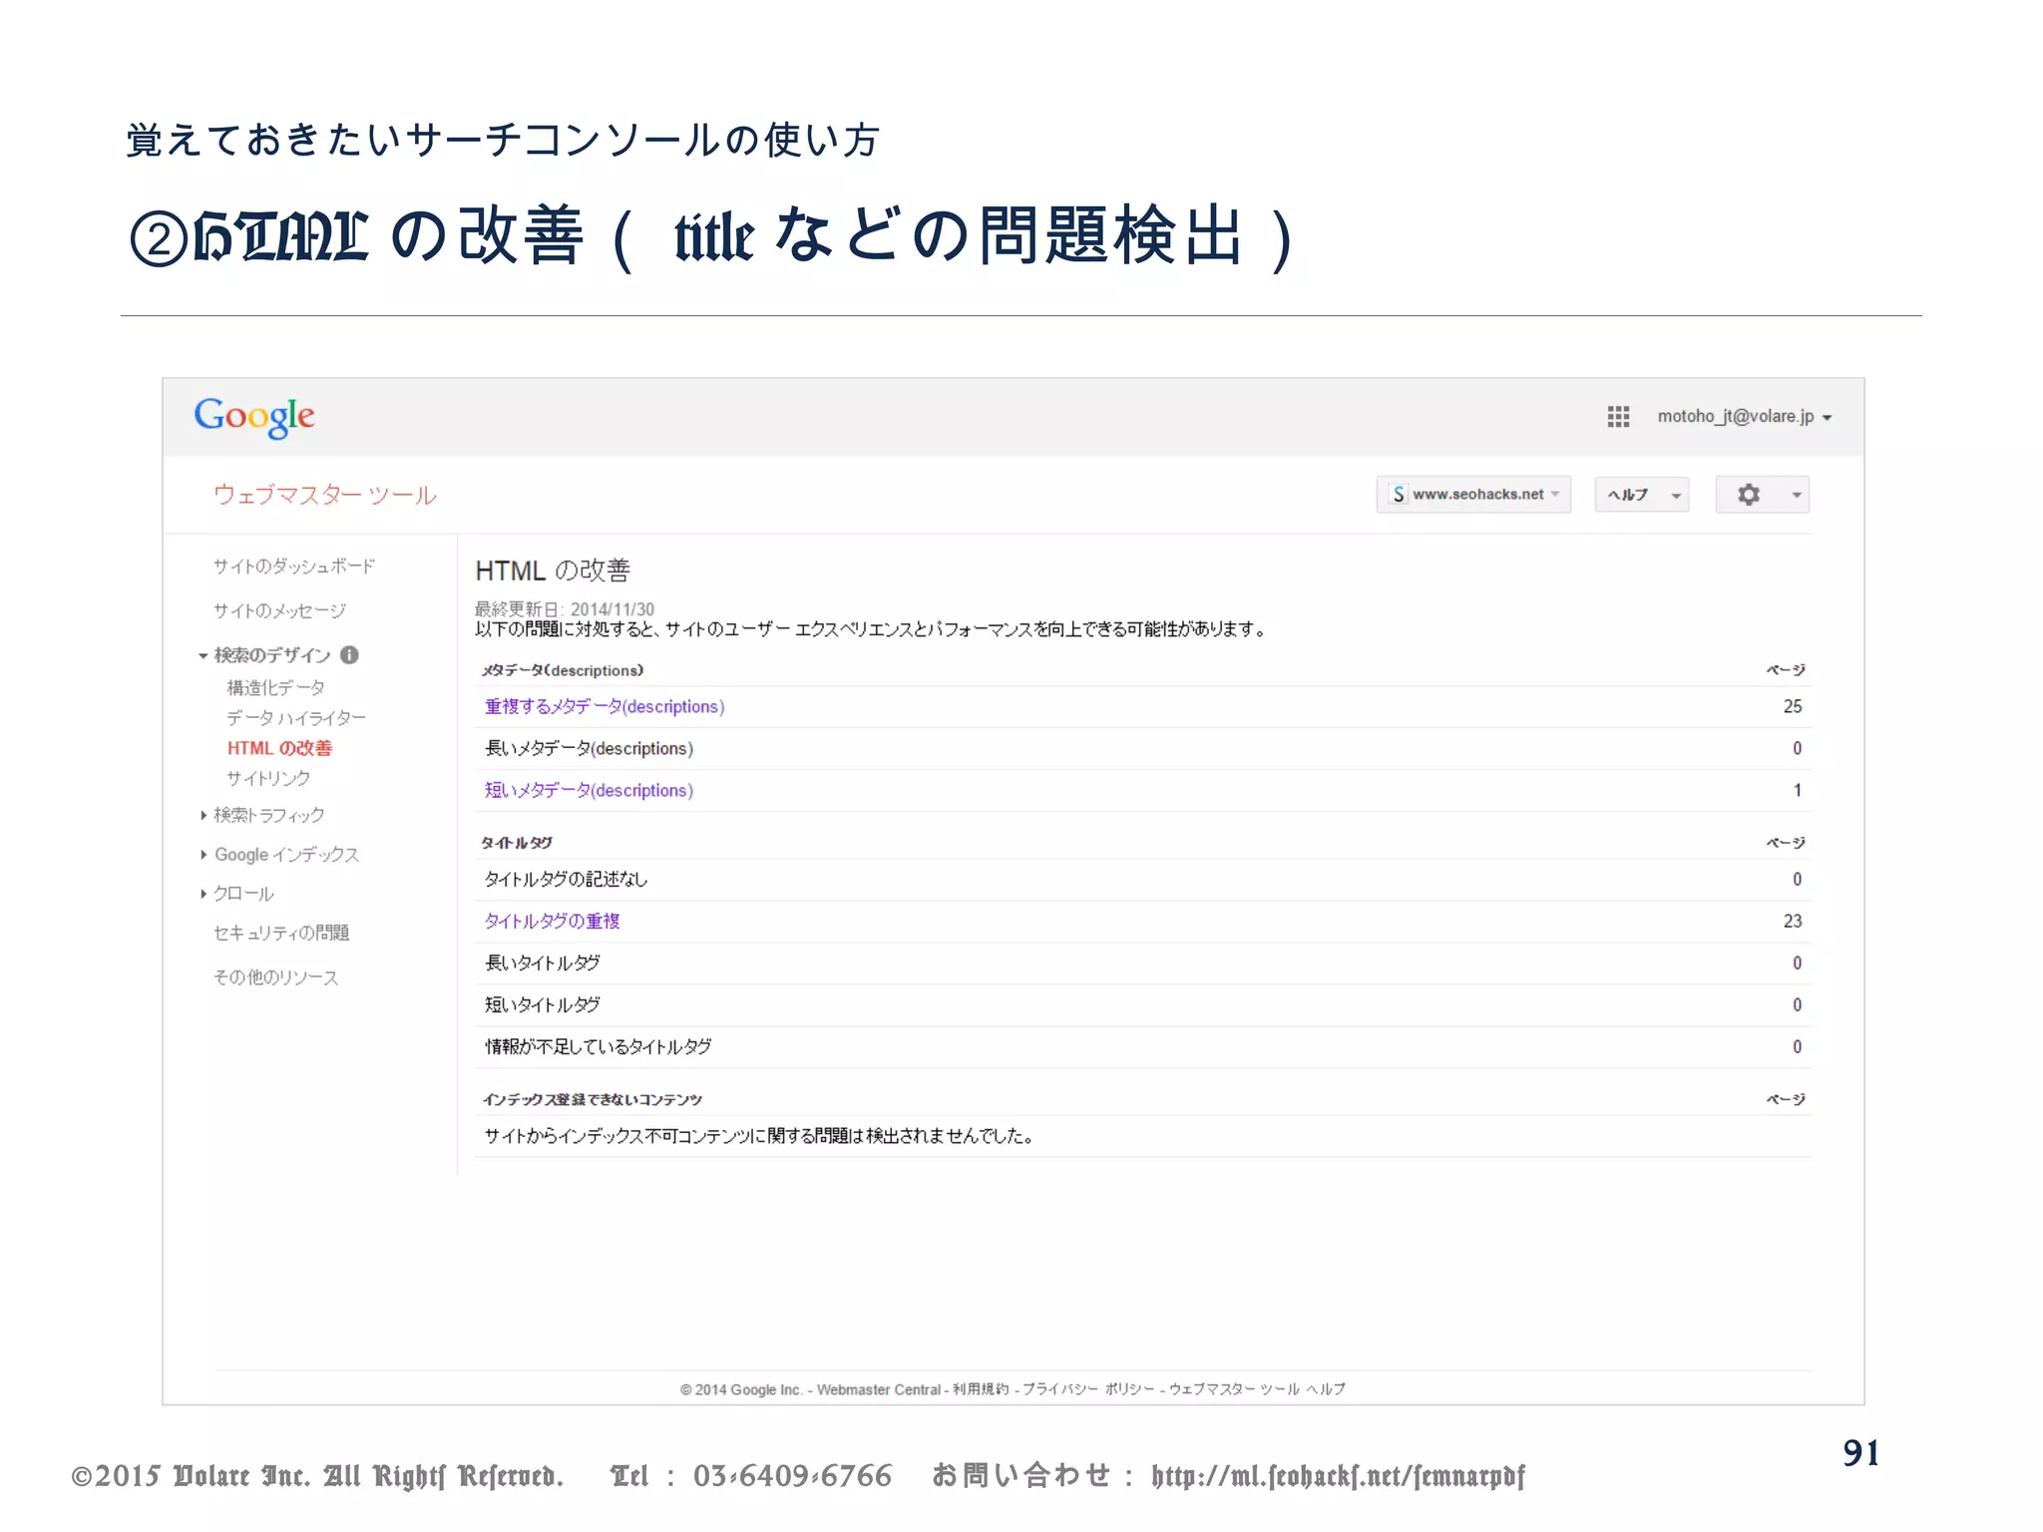Collapse the 検索のデザイン section
The image size is (2043, 1532).
pyautogui.click(x=204, y=655)
